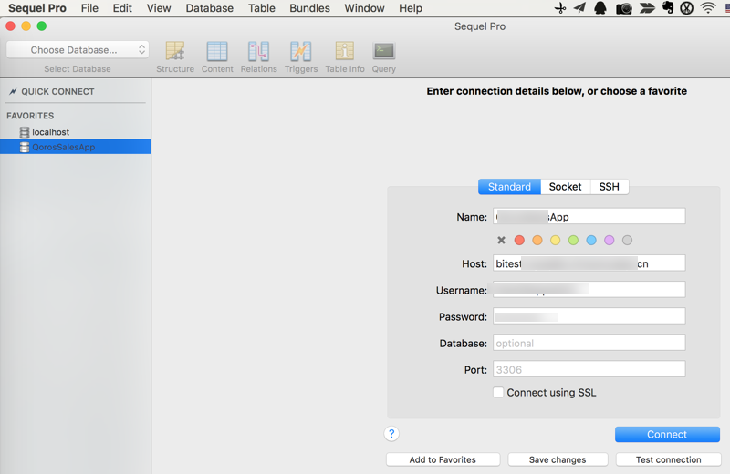Screen dimensions: 730x474
Task: Click the circled X icon in menu bar
Action: pos(687,8)
